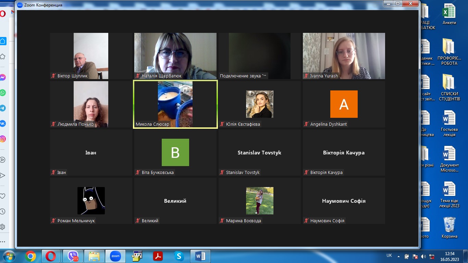Select Наталія Щербатюк's video tile
This screenshot has width=468, height=263.
[x=175, y=56]
